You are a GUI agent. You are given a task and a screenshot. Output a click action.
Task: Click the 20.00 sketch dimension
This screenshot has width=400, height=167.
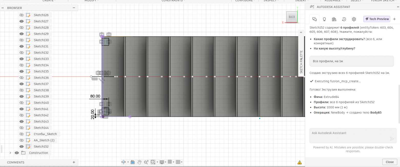(92, 114)
